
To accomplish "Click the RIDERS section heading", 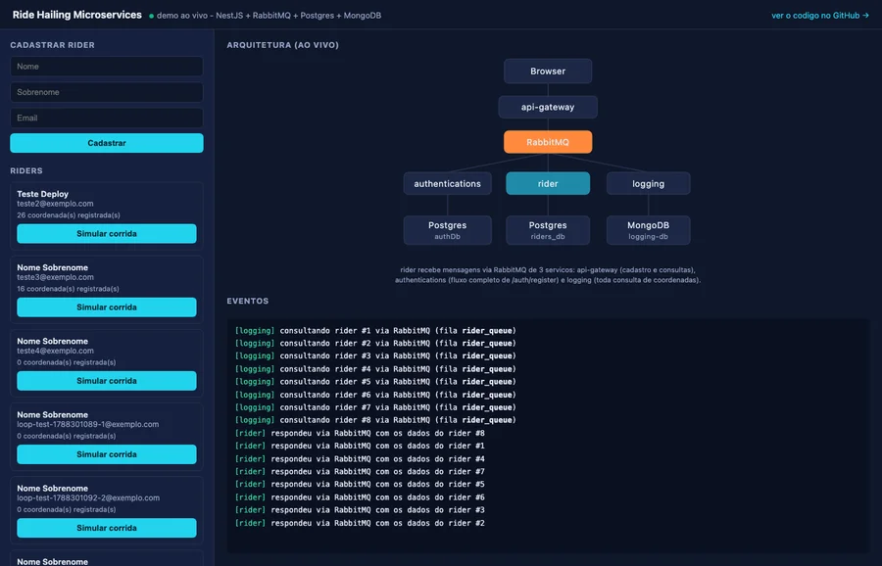I will tap(26, 170).
